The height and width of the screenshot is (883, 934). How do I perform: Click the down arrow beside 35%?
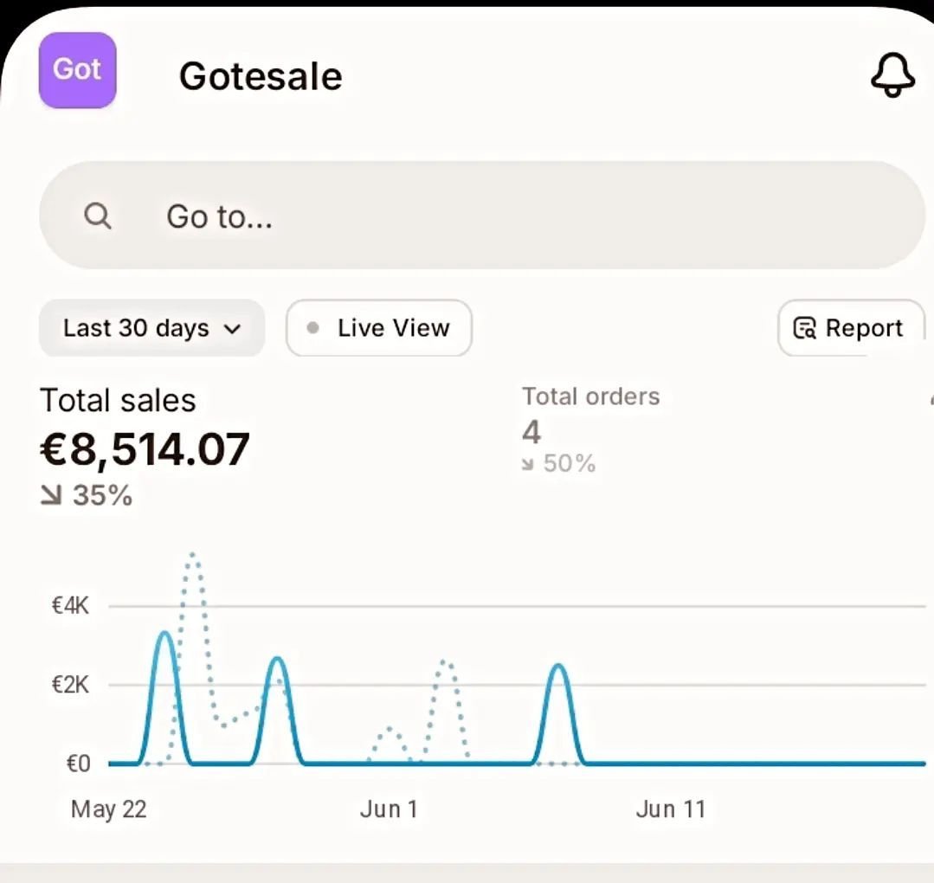52,496
